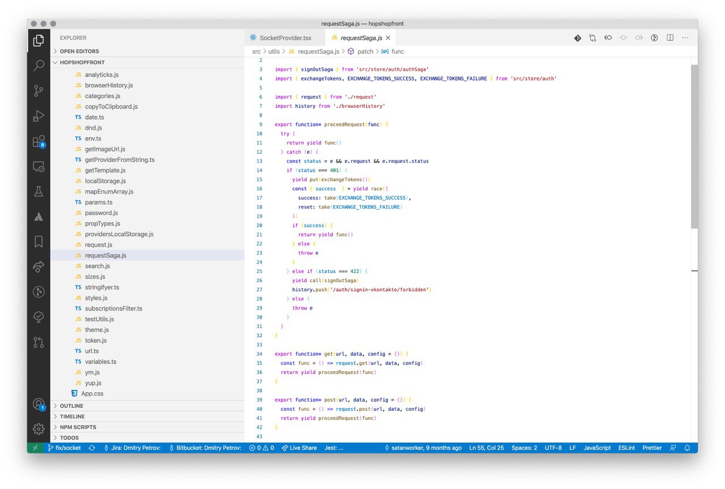Start Live Share session
The image size is (725, 489).
click(299, 448)
